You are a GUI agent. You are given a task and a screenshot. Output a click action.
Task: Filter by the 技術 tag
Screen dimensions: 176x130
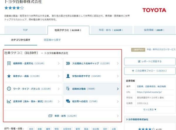pyautogui.click(x=31, y=129)
